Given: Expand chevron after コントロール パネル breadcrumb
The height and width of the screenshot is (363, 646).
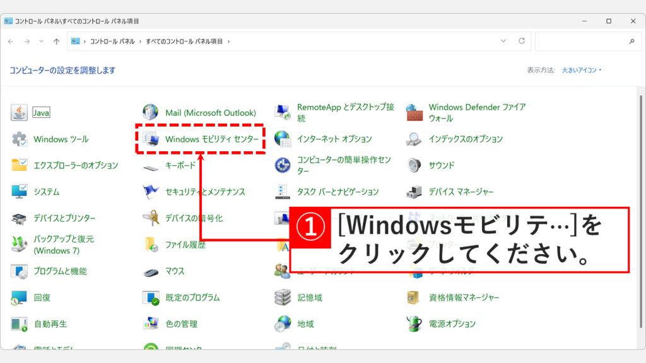Looking at the screenshot, I should point(140,42).
